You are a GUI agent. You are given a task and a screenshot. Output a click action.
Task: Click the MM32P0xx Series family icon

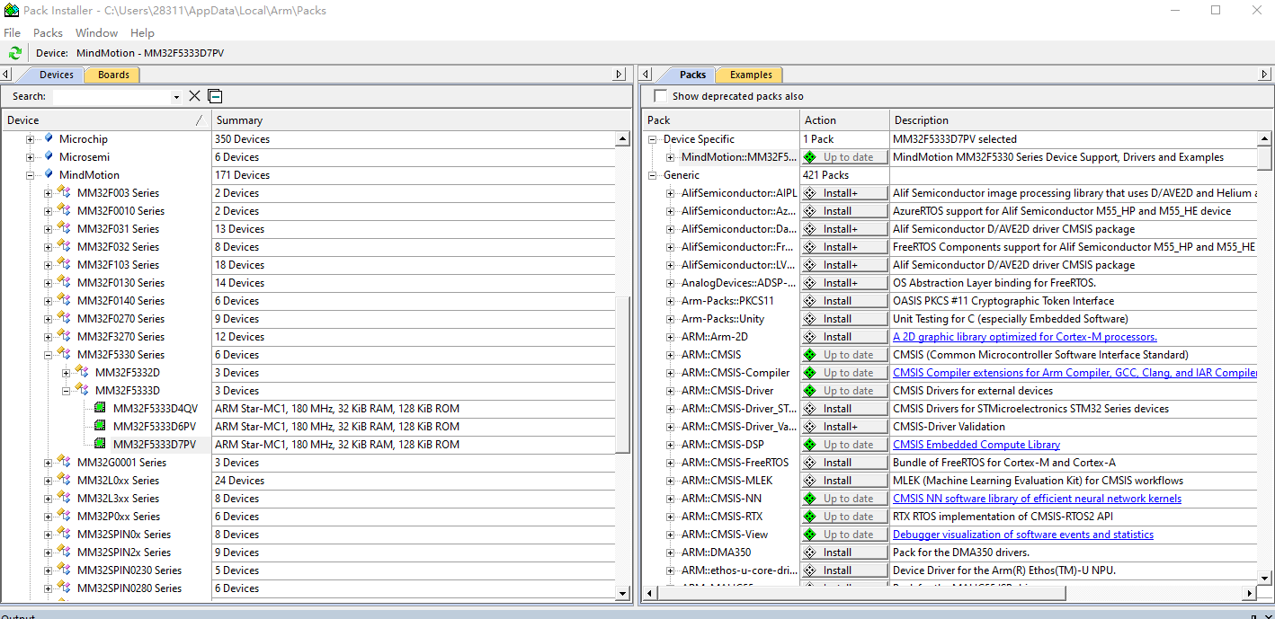click(64, 516)
